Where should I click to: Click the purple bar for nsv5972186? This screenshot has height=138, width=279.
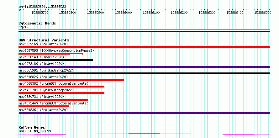click(x=144, y=67)
